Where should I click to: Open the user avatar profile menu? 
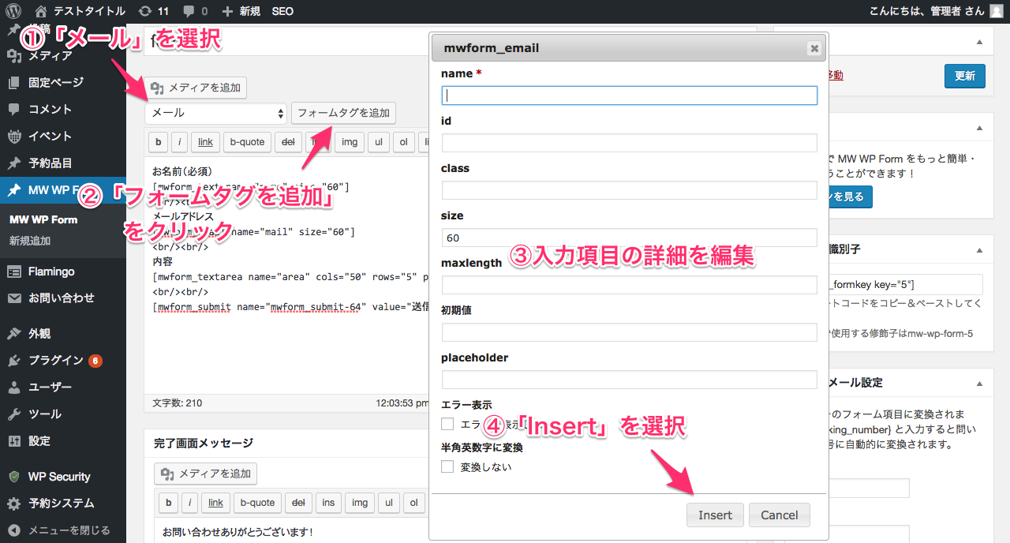(x=997, y=11)
